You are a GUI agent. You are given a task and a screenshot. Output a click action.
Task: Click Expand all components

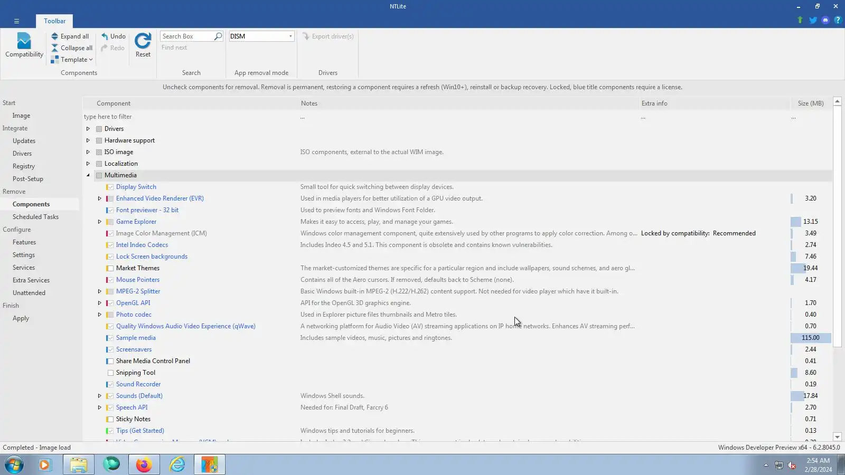pyautogui.click(x=70, y=36)
